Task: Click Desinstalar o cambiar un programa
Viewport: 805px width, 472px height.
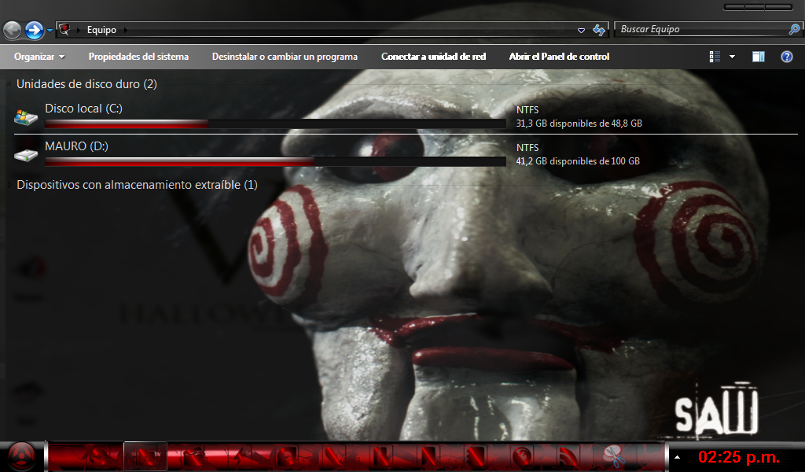Action: [285, 57]
